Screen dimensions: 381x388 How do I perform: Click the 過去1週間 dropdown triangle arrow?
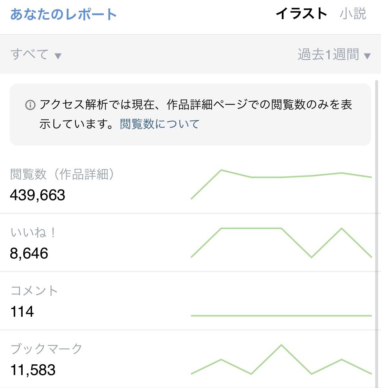click(x=367, y=56)
